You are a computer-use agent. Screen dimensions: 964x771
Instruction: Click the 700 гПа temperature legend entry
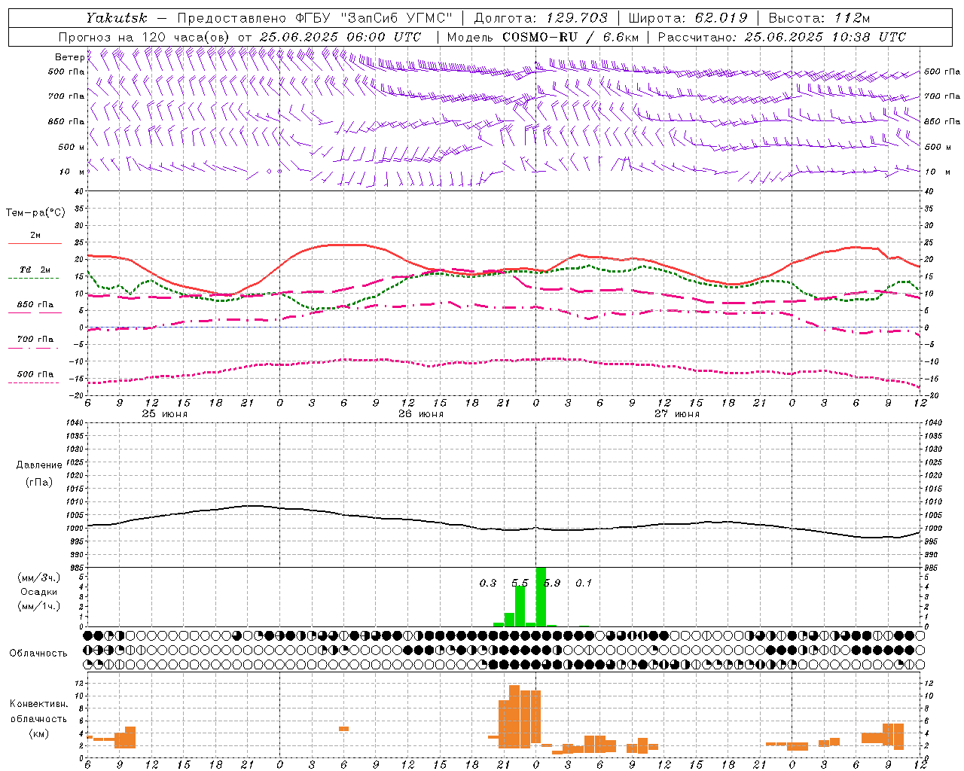(x=35, y=340)
